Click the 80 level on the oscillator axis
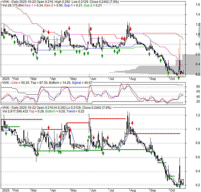Screen dimensions: 201x192 click(x=191, y=86)
